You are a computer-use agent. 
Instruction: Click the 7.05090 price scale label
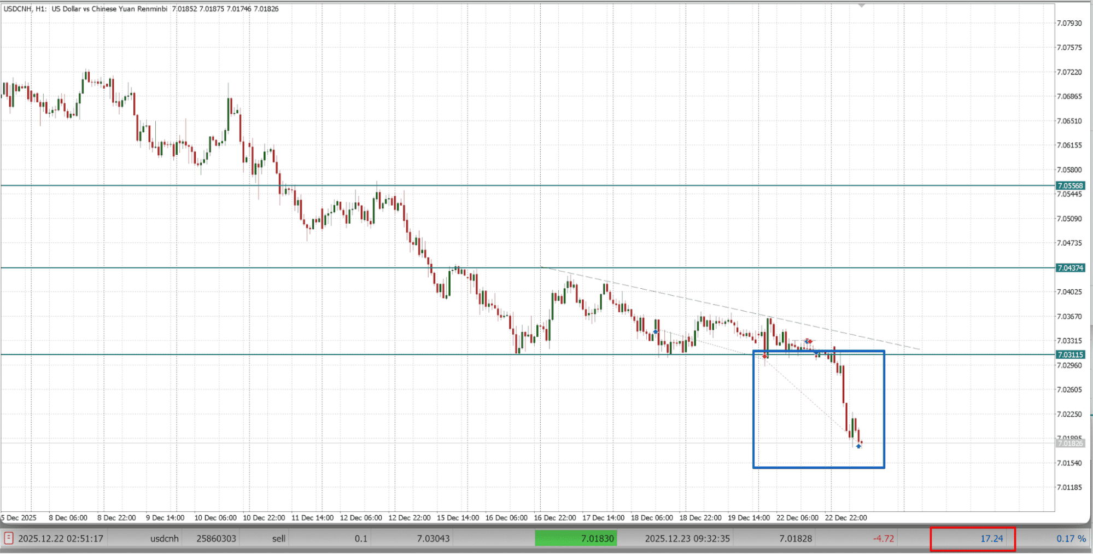[1069, 219]
